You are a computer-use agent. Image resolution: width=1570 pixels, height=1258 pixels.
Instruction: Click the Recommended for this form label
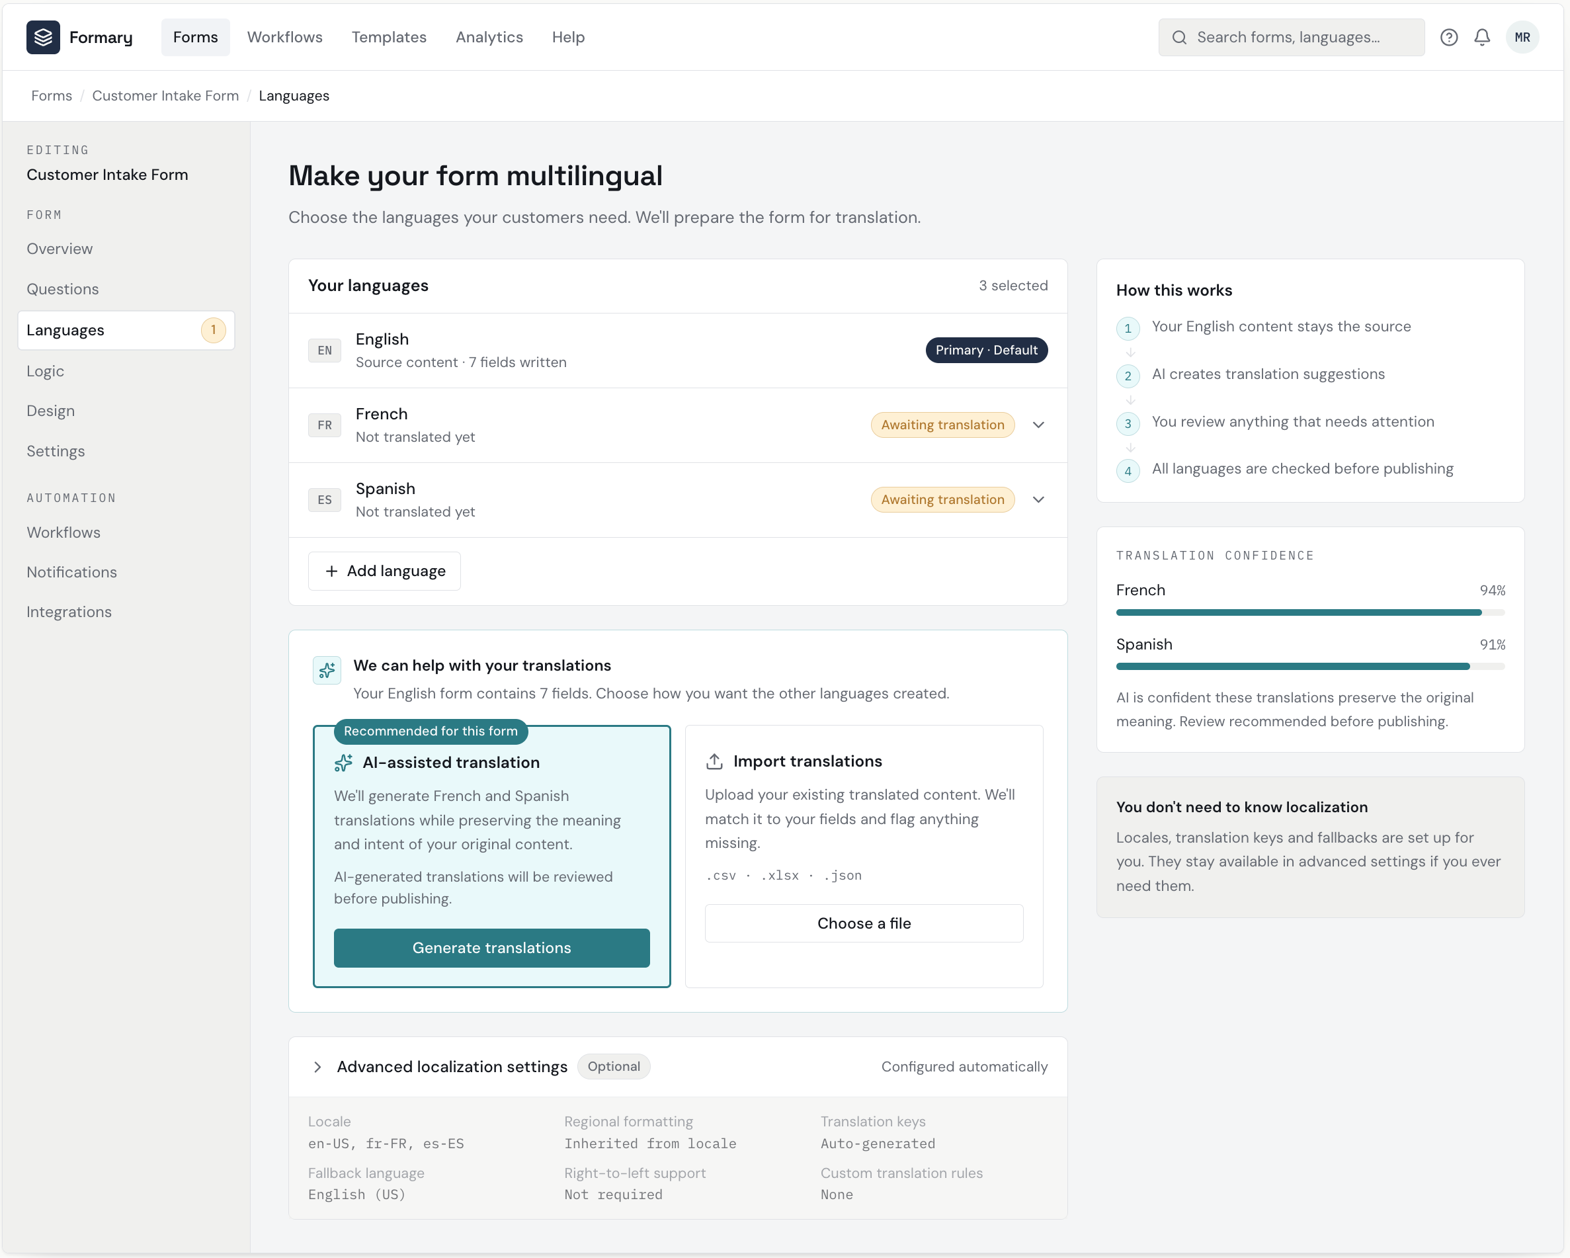[x=431, y=732]
